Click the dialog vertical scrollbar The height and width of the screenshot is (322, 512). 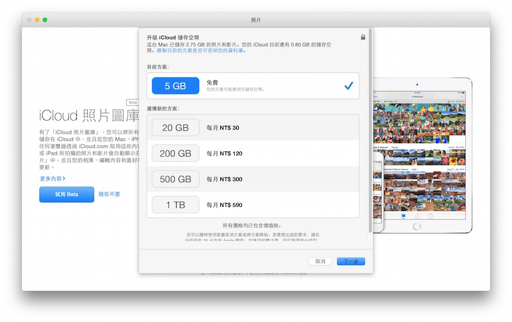(370, 130)
